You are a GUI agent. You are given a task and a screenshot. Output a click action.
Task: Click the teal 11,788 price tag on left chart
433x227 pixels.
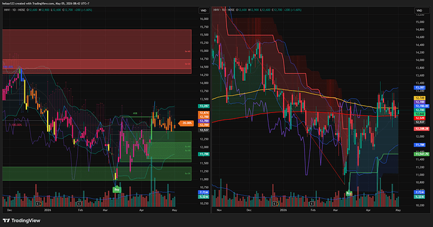(204, 154)
